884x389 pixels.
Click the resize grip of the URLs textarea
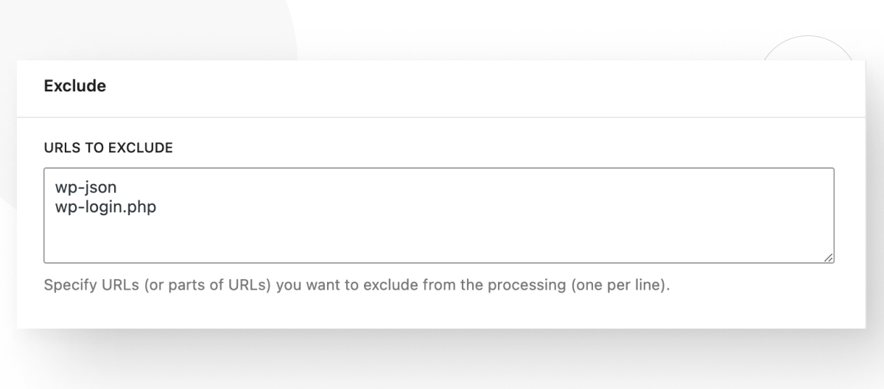point(829,258)
